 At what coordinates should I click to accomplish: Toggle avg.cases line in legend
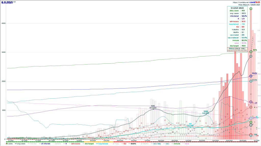(x=21, y=144)
